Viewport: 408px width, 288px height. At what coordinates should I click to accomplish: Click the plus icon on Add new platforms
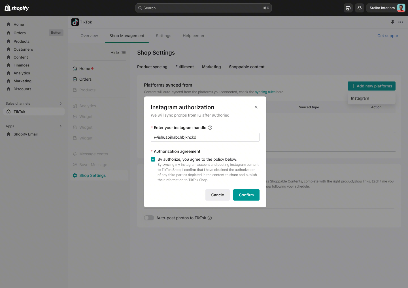point(353,86)
